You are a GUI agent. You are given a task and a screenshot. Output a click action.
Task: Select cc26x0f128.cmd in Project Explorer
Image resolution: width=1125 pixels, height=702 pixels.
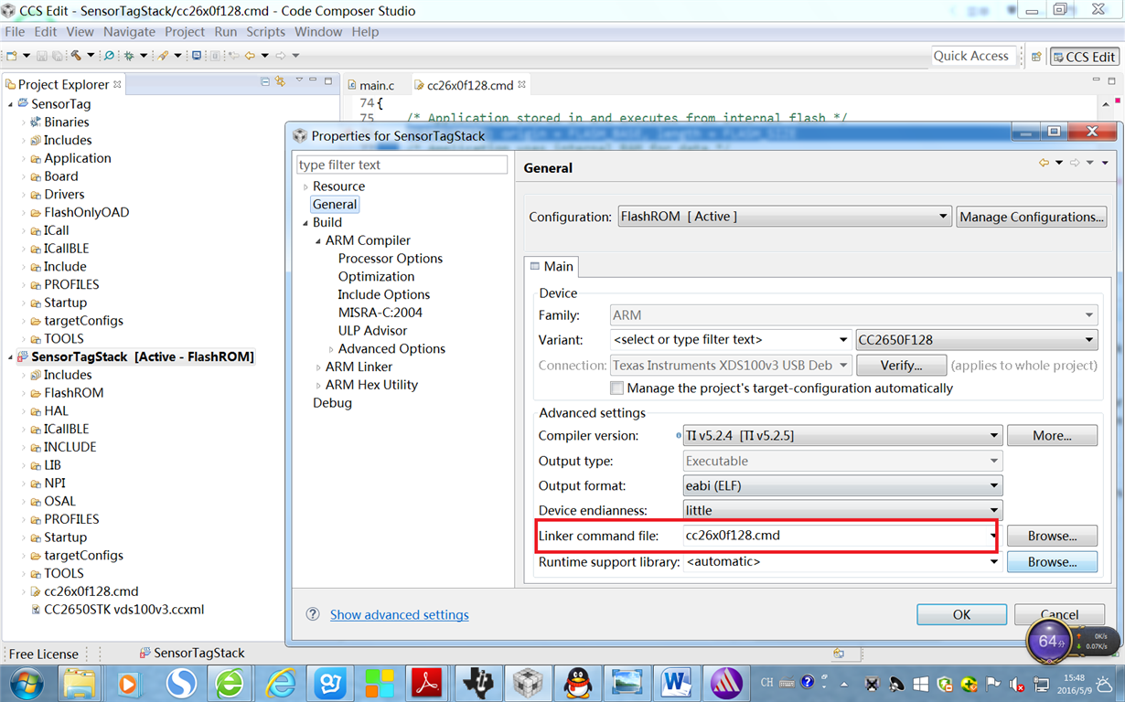point(91,591)
